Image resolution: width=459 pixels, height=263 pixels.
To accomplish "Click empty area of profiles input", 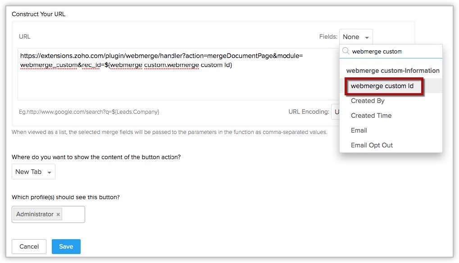I will pos(74,214).
